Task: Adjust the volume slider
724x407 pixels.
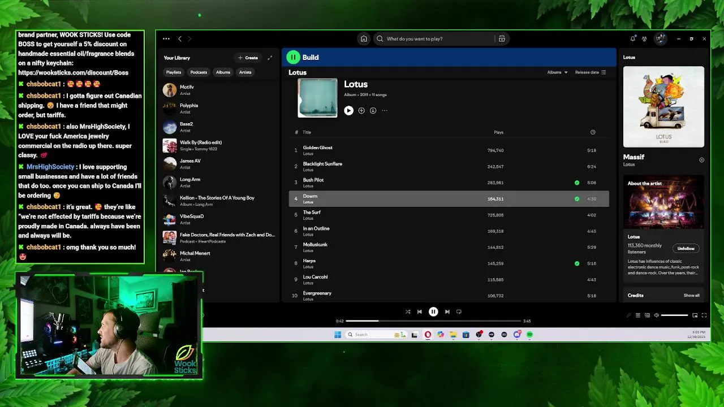Action: pos(674,315)
